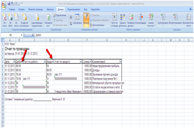This screenshot has height=128, width=194.
Task: Click the Подключения connections button
Action: [60, 15]
